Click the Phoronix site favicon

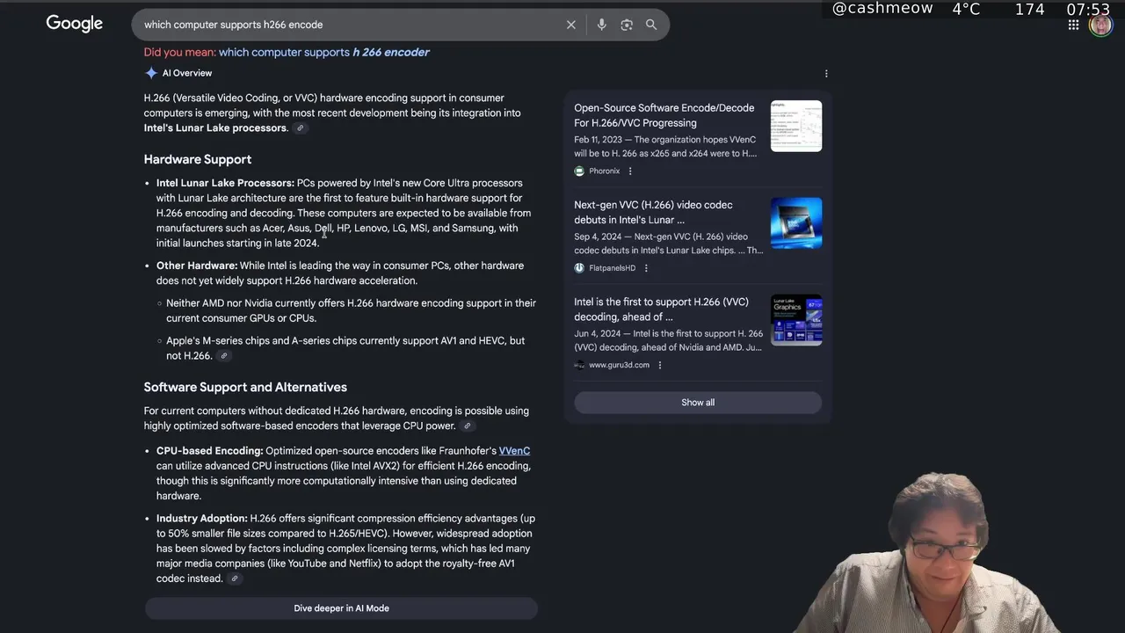tap(579, 171)
